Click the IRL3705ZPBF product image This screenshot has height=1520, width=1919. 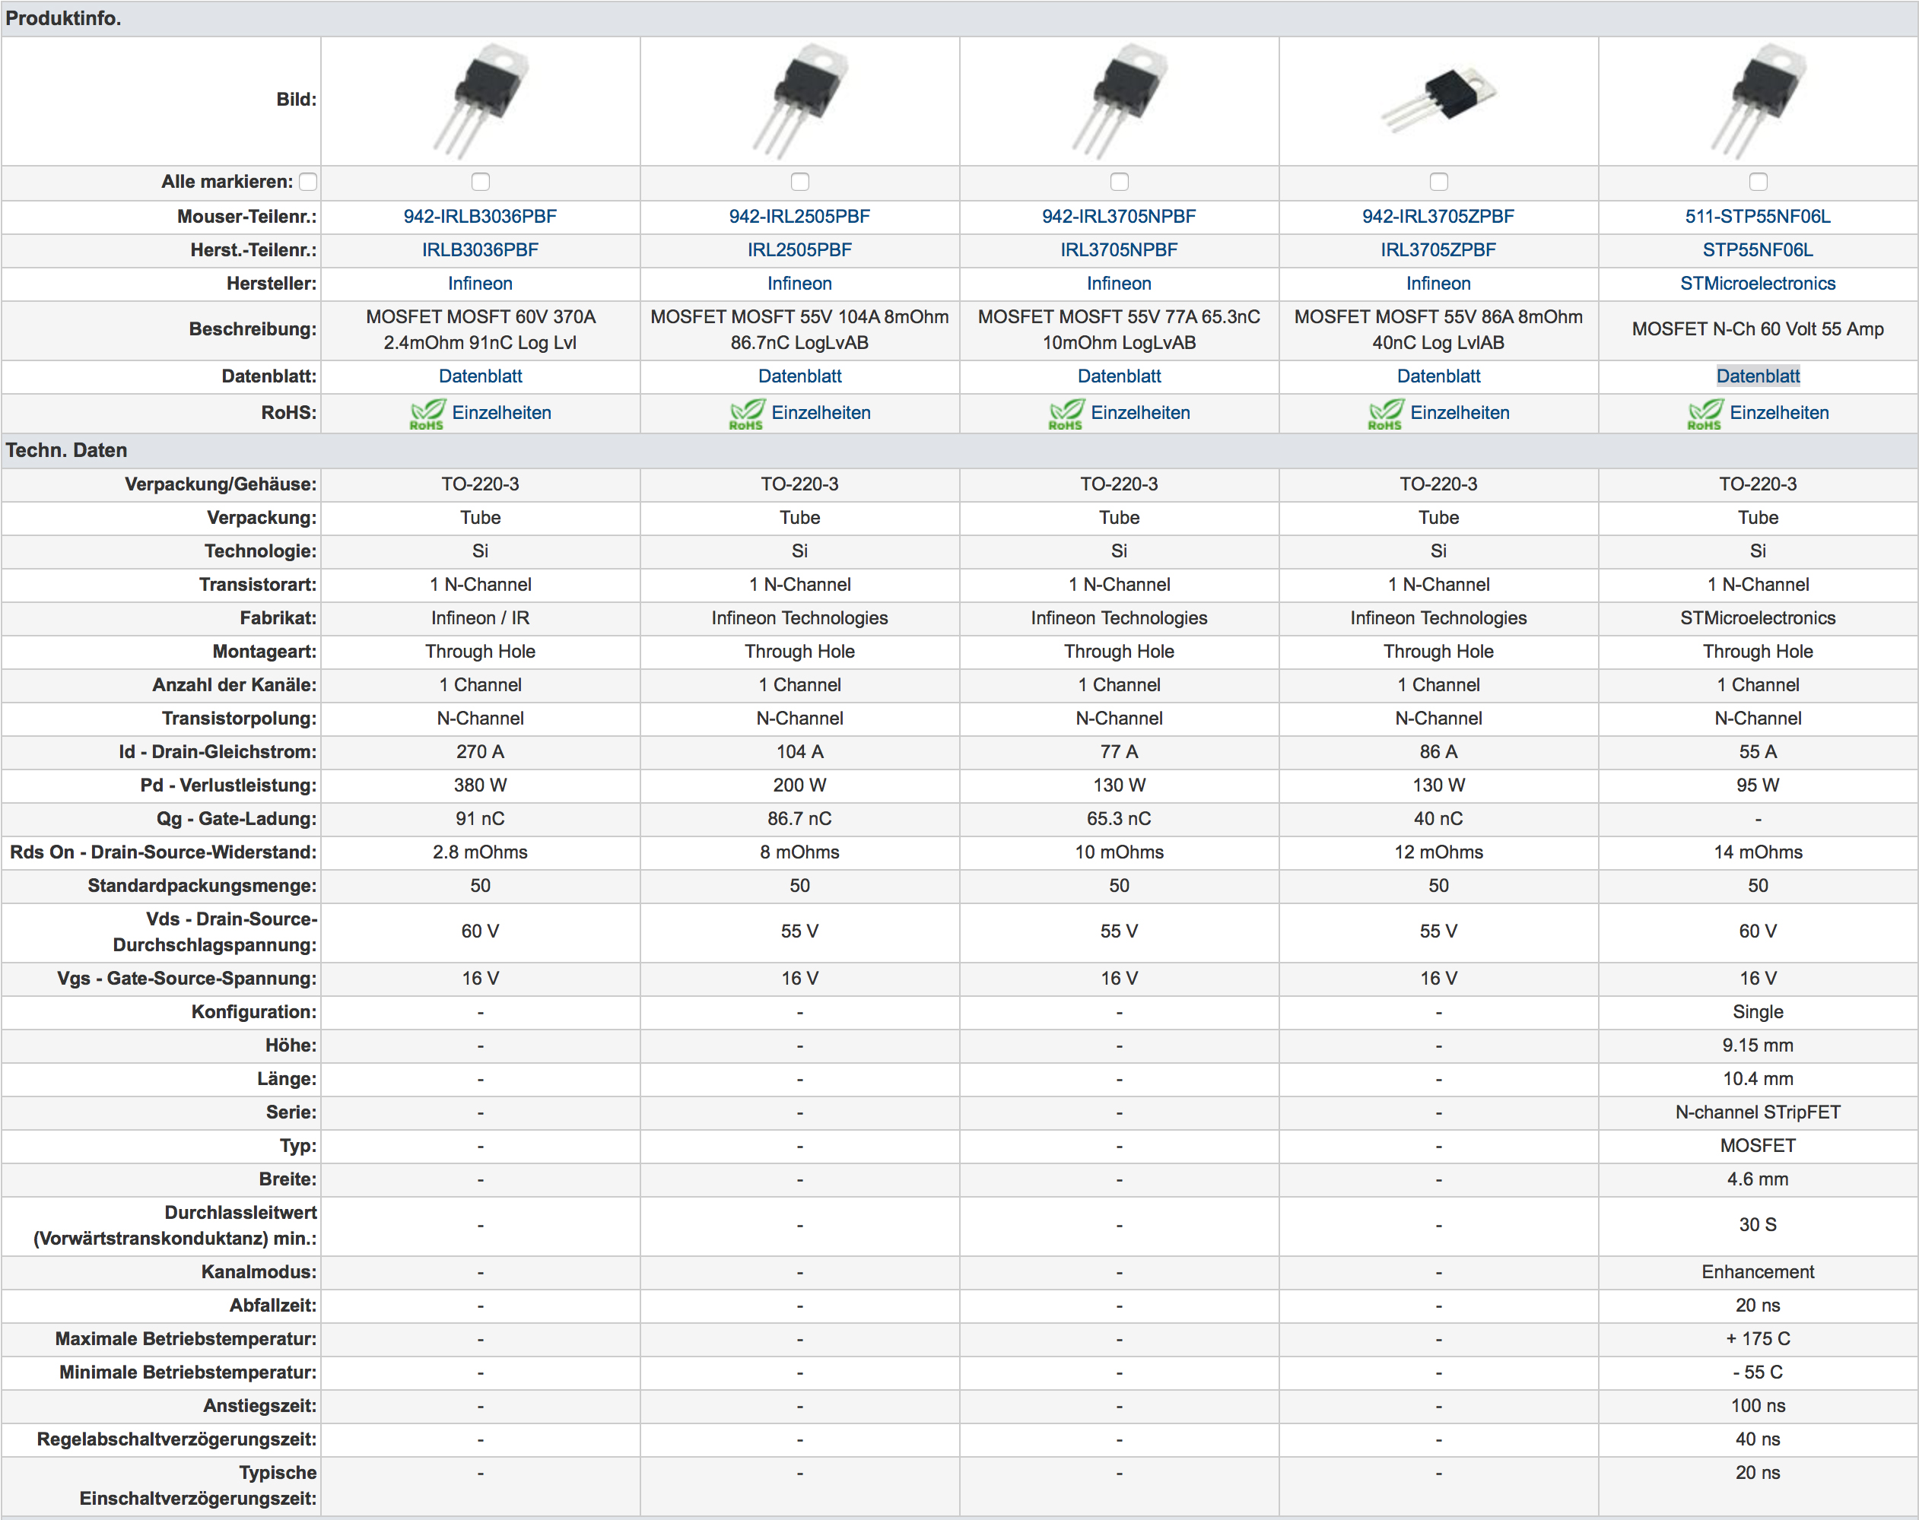[1439, 100]
